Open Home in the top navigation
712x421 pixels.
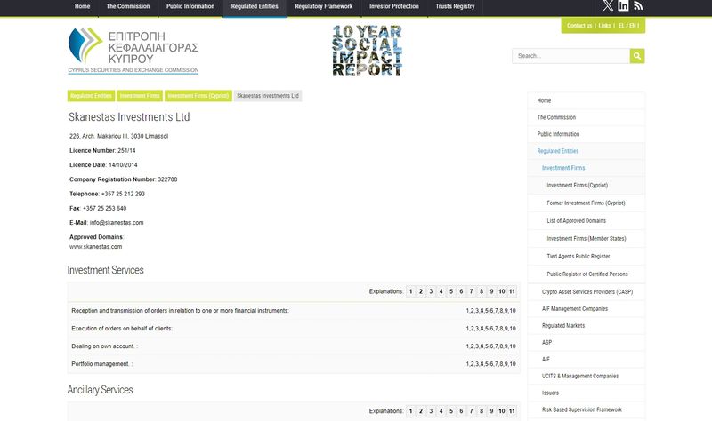coord(82,6)
